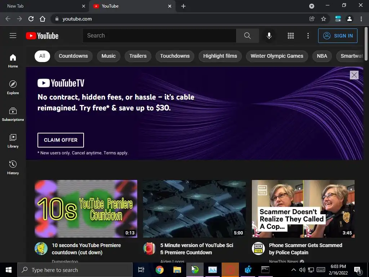Image resolution: width=369 pixels, height=277 pixels.
Task: Click the Aiden Logos channel avatar
Action: [x=150, y=249]
